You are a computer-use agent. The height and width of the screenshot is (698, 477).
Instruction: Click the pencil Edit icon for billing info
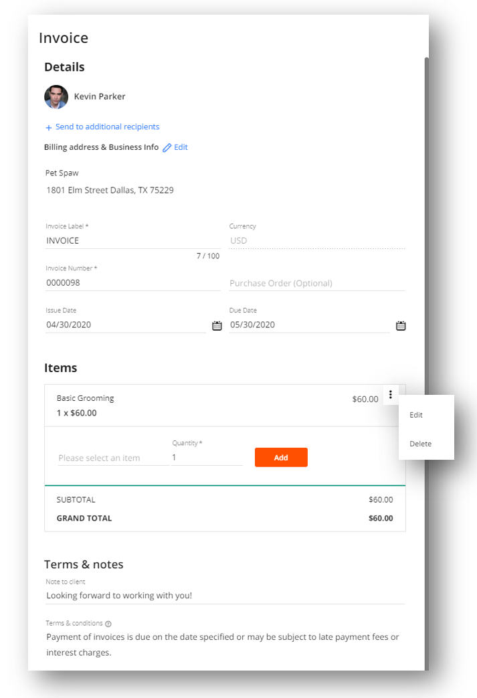167,148
